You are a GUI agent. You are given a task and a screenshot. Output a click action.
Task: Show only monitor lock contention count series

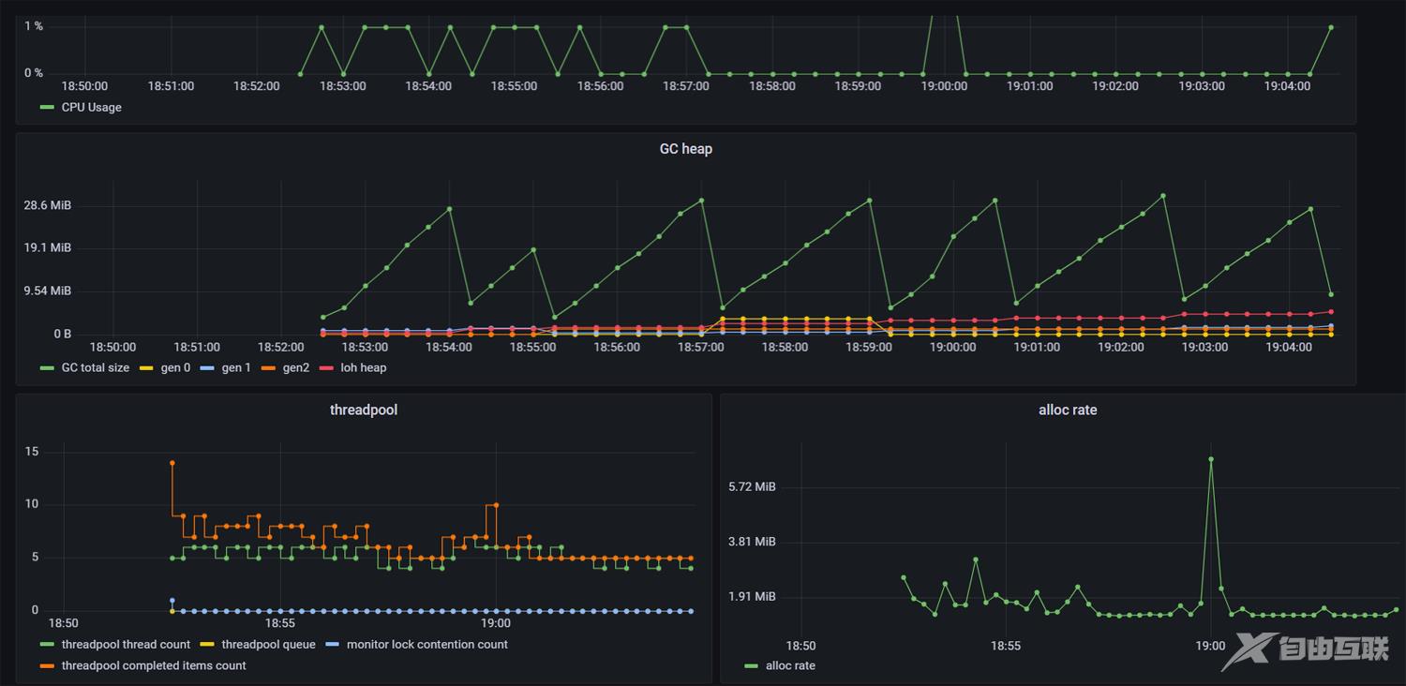(426, 645)
